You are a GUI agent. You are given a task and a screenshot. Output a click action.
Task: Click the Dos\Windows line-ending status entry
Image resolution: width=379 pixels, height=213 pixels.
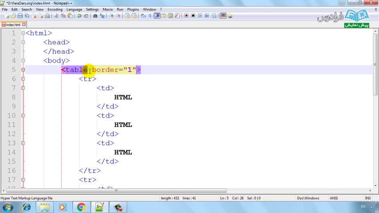pos(308,198)
